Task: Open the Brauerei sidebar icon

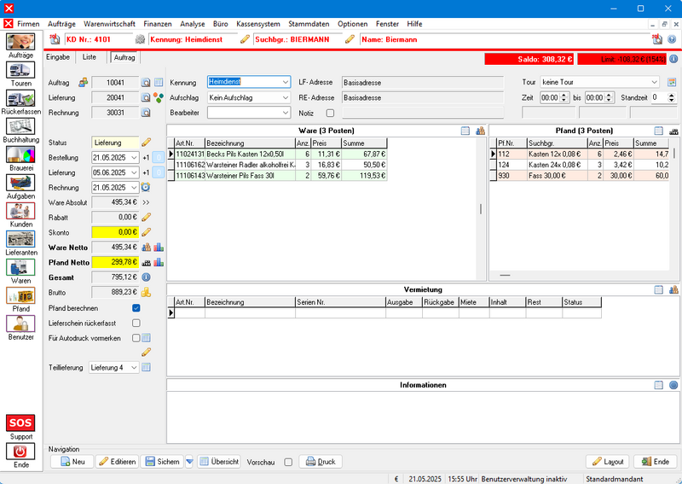Action: (x=20, y=155)
